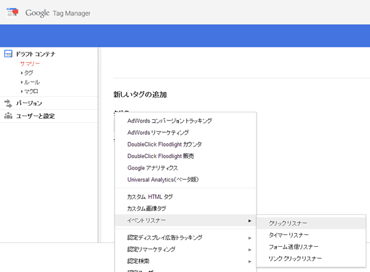Open the サマリー summary link

point(30,63)
